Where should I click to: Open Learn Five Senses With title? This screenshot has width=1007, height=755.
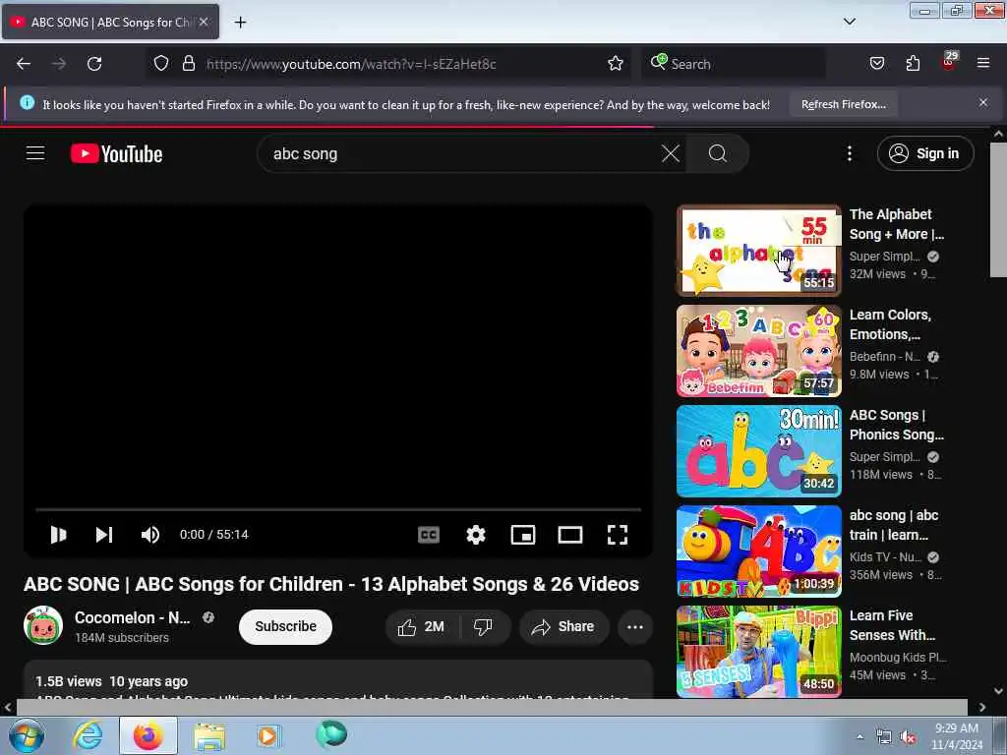pyautogui.click(x=892, y=625)
